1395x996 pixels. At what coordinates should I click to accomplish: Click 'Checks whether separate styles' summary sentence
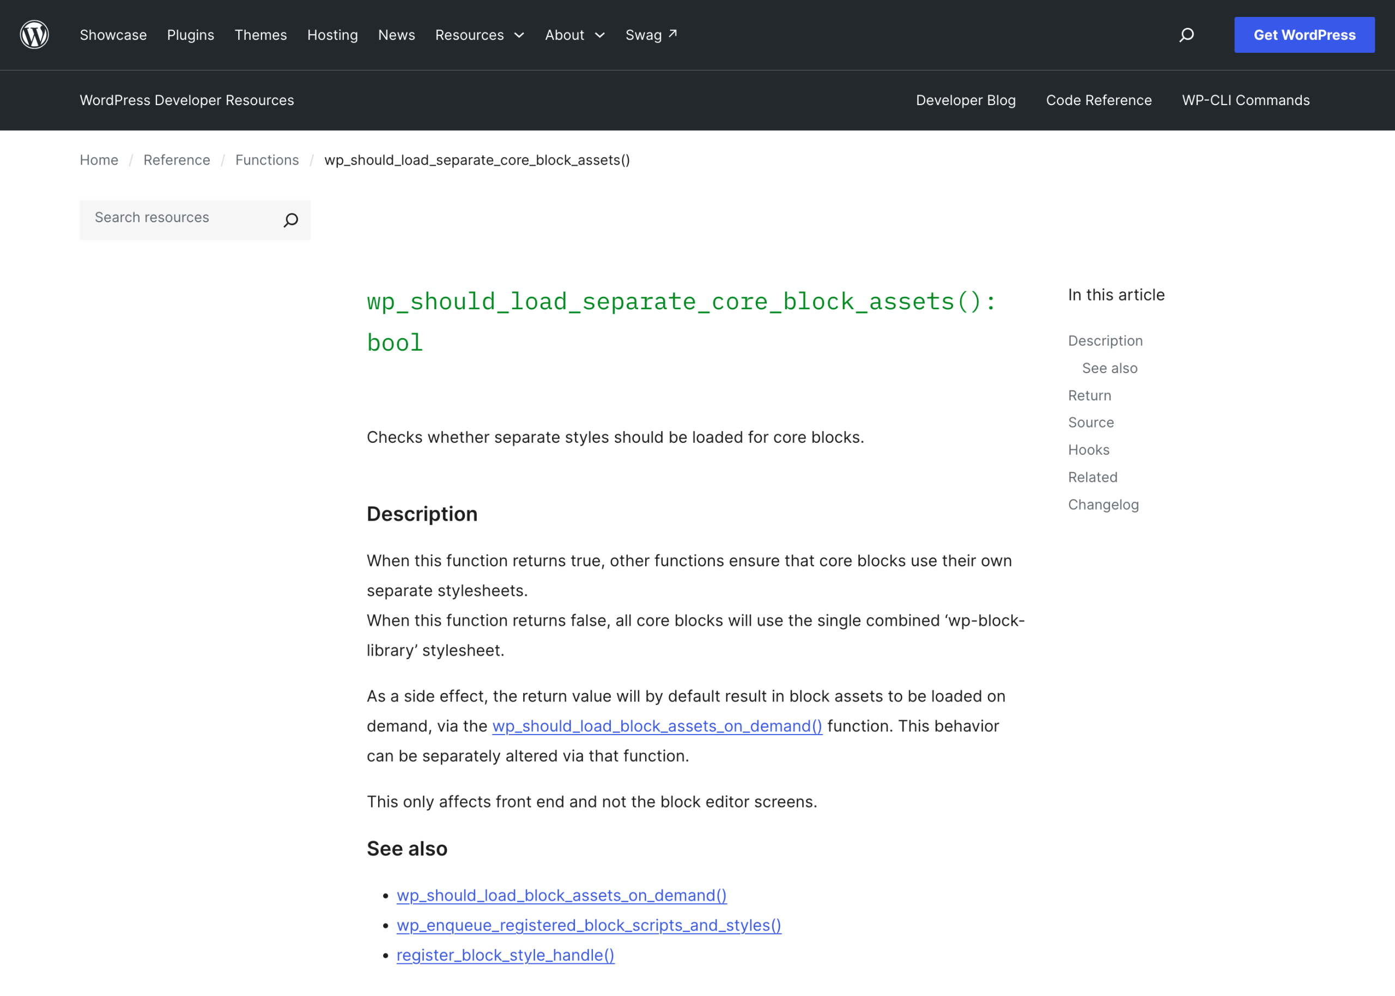click(615, 437)
